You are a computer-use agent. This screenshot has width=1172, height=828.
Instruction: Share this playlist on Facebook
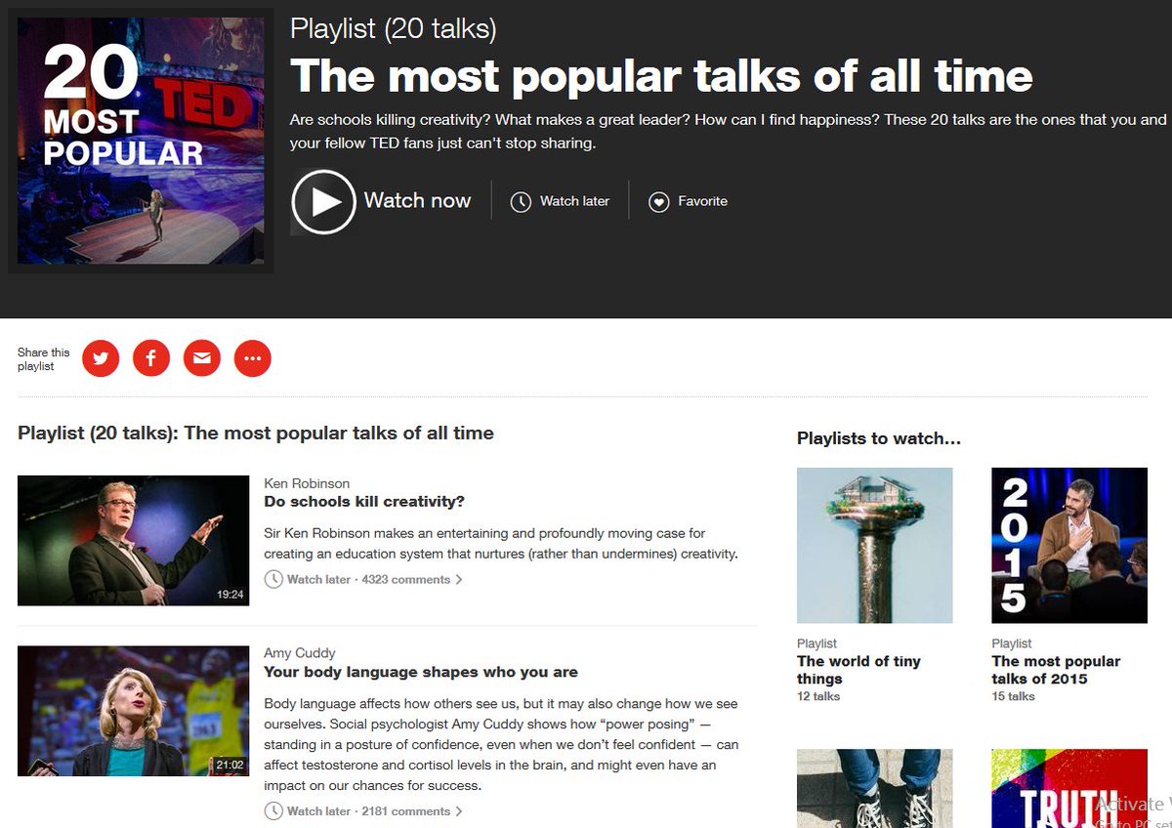(x=151, y=358)
